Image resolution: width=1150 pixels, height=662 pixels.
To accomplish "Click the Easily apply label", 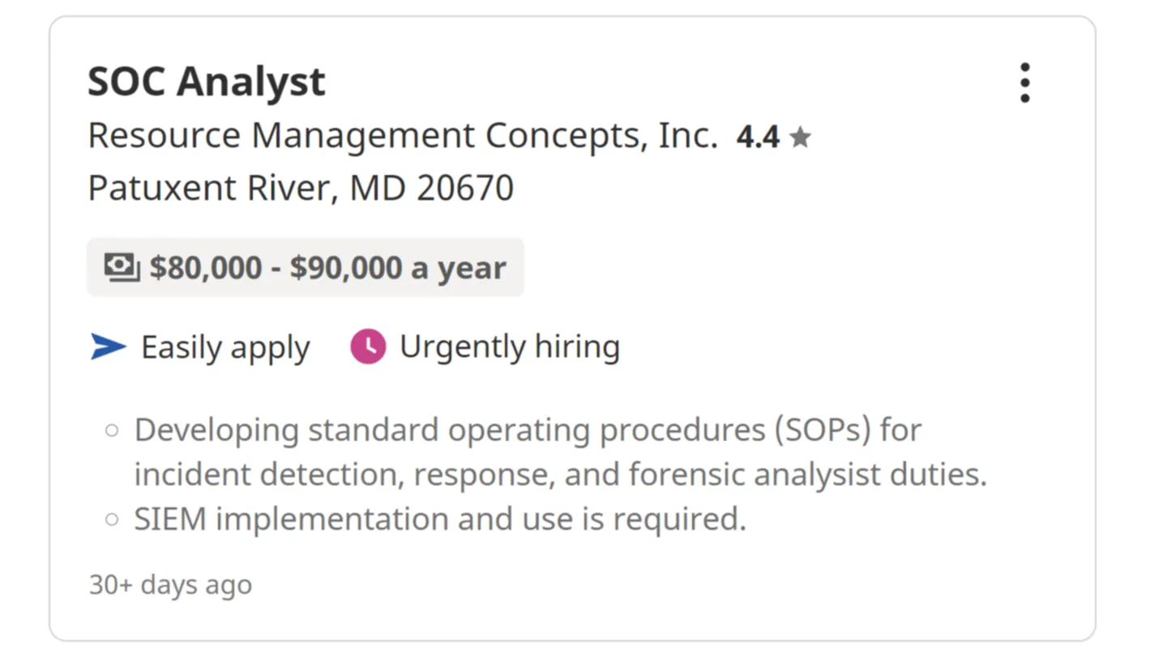I will click(x=225, y=348).
